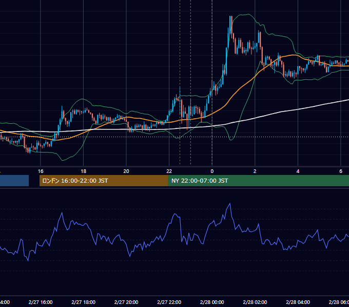
Task: Click hour label 2 on price chart axis
Action: 255,171
